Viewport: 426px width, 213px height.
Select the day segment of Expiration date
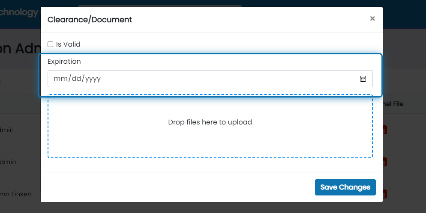pyautogui.click(x=76, y=79)
